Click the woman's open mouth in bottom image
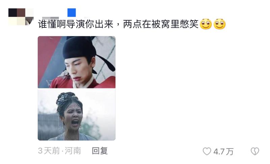Viewport: 270px width, 164px height. [75, 122]
